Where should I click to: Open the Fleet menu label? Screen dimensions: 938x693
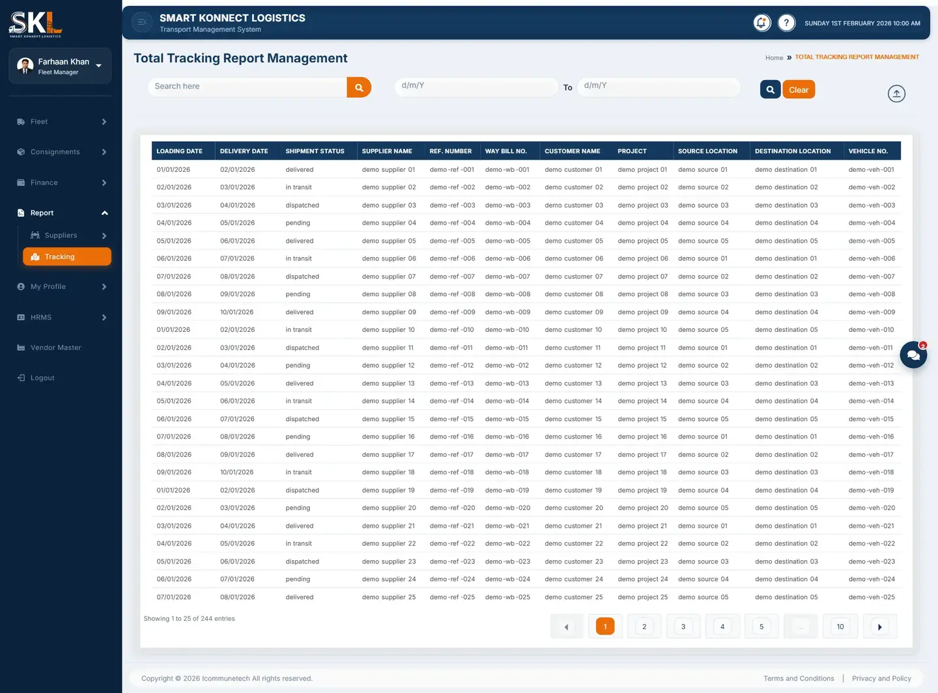(x=39, y=122)
